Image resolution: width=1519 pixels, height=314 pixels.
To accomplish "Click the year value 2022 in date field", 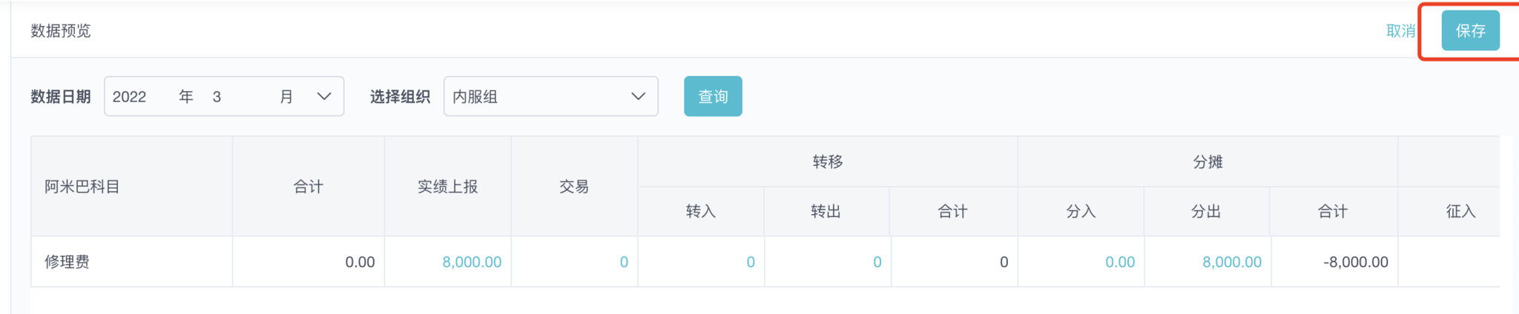I will click(130, 97).
